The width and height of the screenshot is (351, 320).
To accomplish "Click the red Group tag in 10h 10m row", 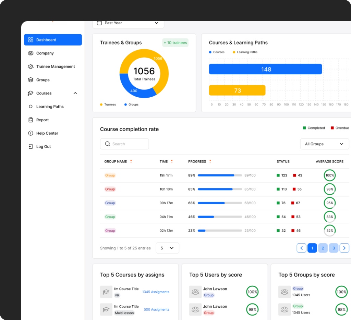I will (x=110, y=189).
